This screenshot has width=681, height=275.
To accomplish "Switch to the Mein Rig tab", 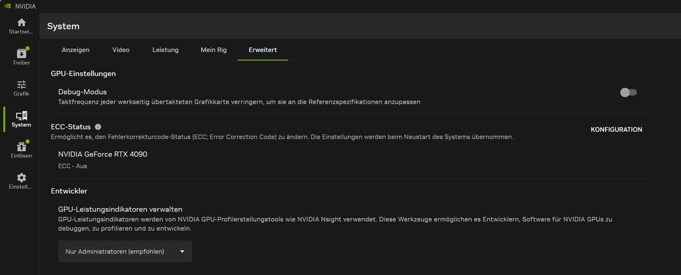I will [213, 50].
